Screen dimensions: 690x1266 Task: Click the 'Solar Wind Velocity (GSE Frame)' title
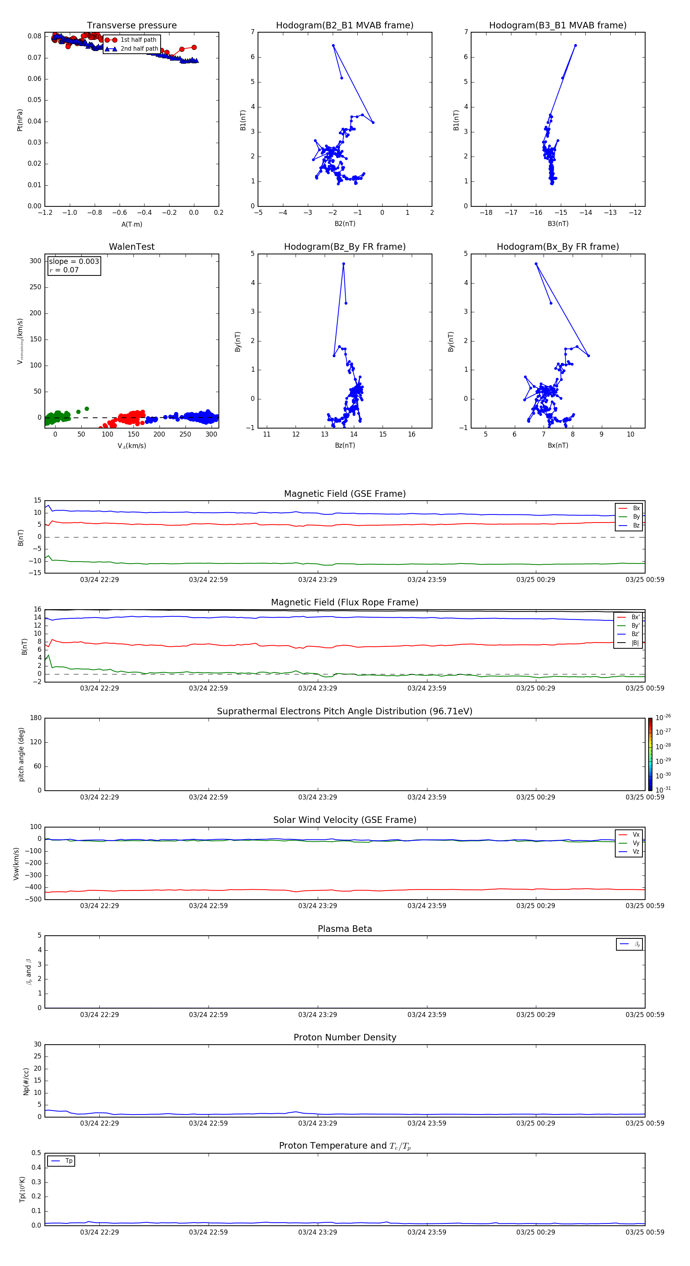pyautogui.click(x=345, y=820)
